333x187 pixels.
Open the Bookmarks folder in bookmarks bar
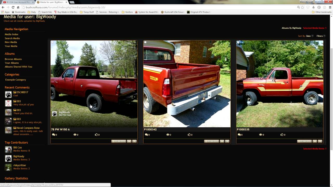click(x=18, y=12)
